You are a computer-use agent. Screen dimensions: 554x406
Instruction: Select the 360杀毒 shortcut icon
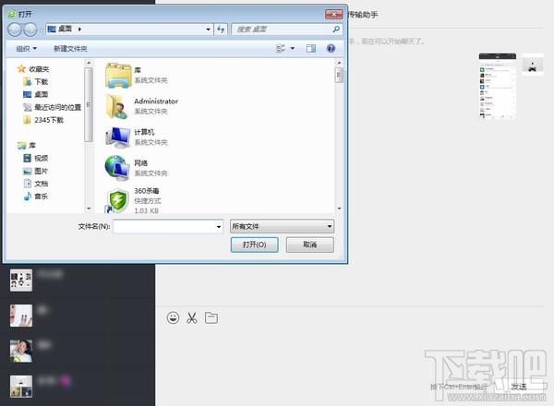click(x=117, y=200)
